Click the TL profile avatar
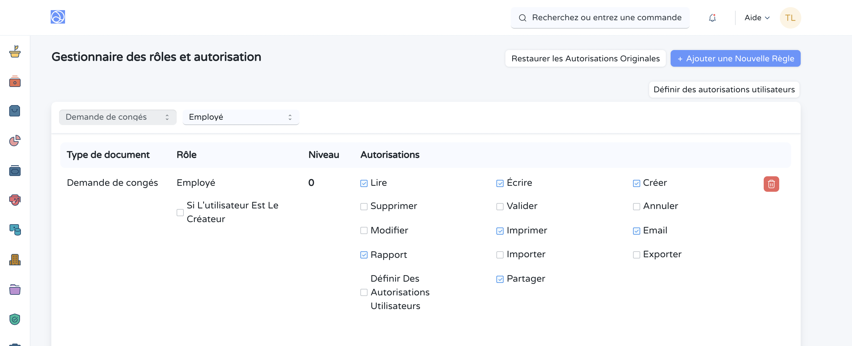Screen dimensions: 852x346 pos(791,18)
